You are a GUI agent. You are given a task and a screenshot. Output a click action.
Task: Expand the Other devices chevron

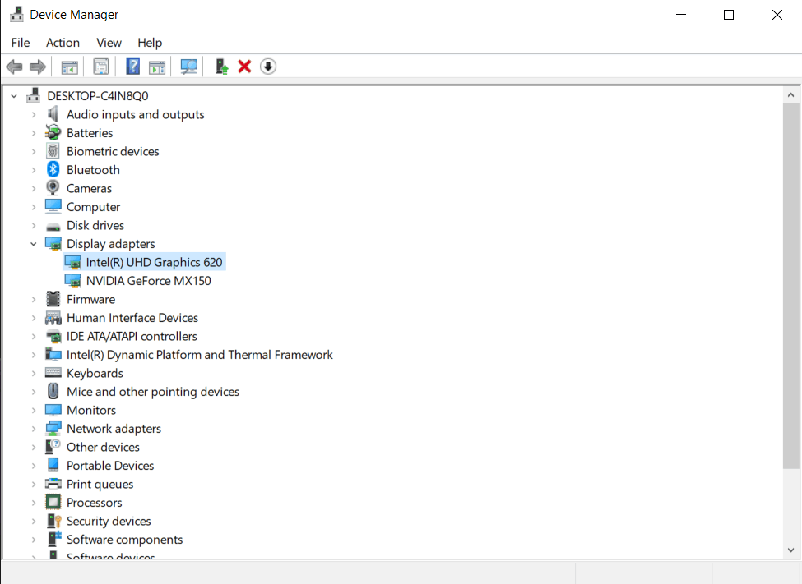[x=34, y=447]
